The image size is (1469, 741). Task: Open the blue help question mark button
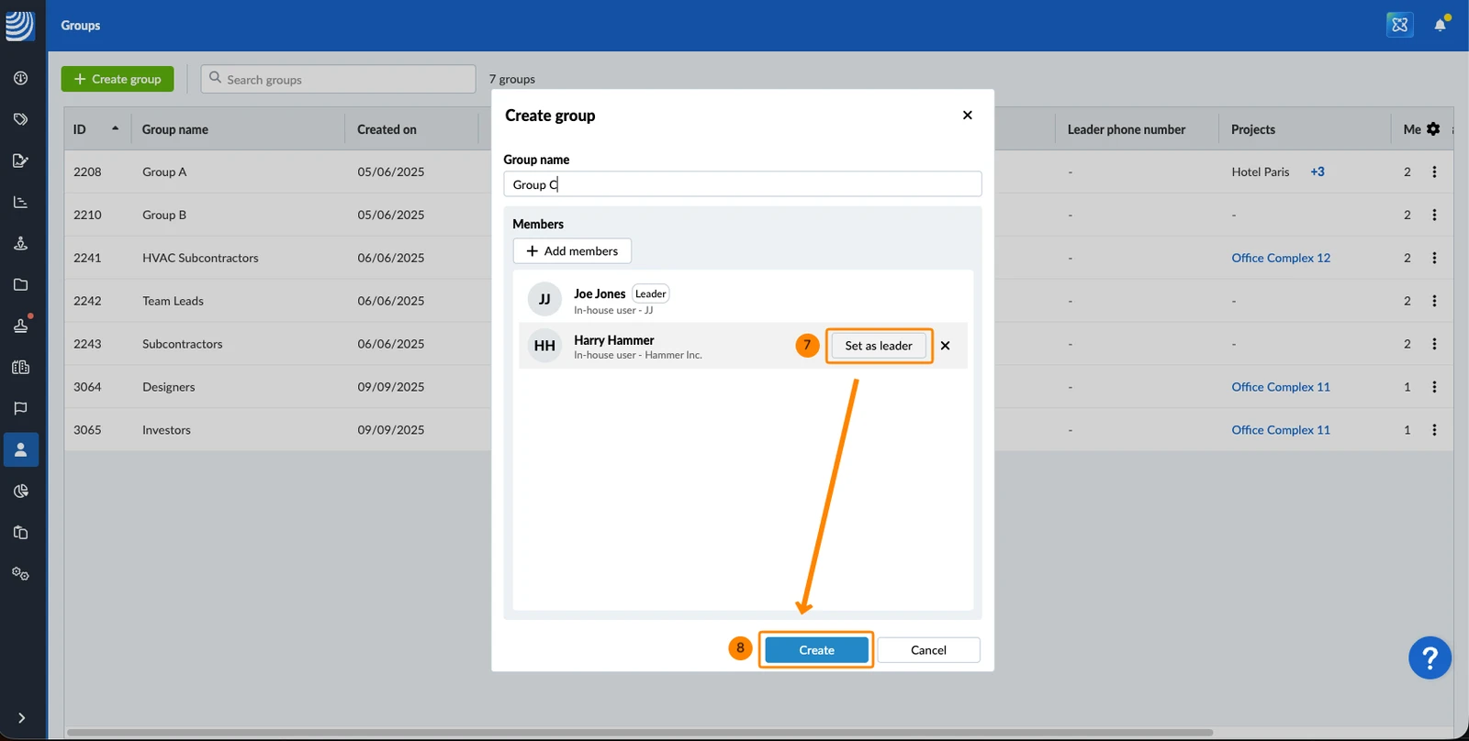[x=1430, y=658]
